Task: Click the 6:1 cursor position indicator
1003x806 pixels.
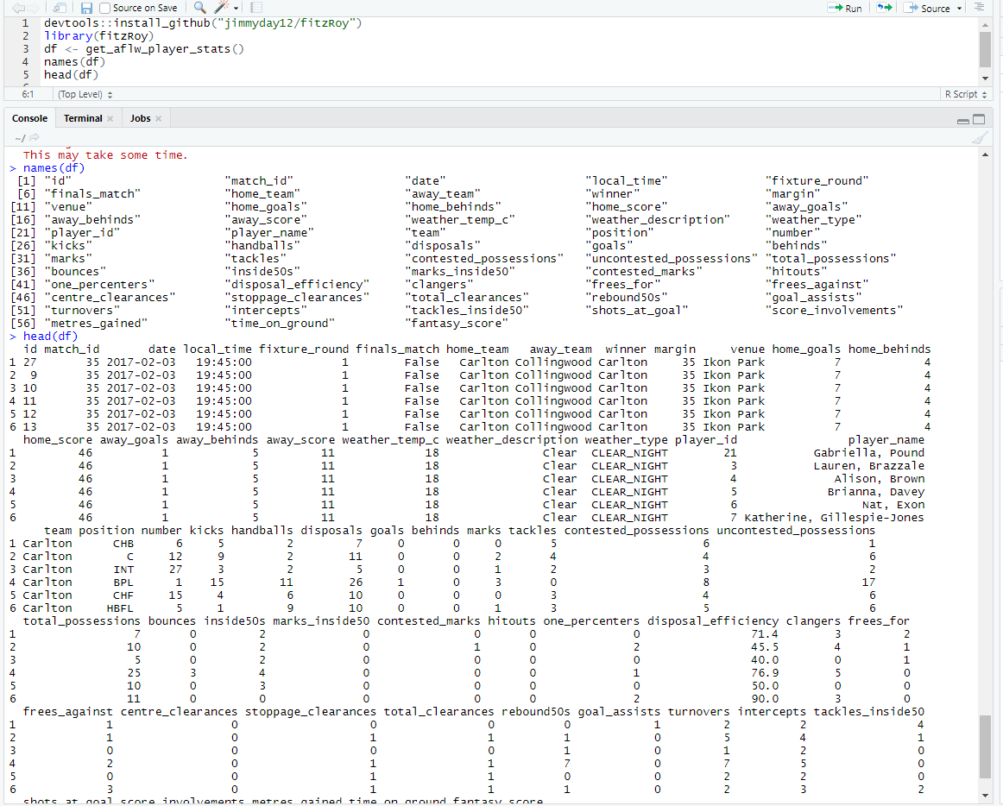Action: (28, 94)
